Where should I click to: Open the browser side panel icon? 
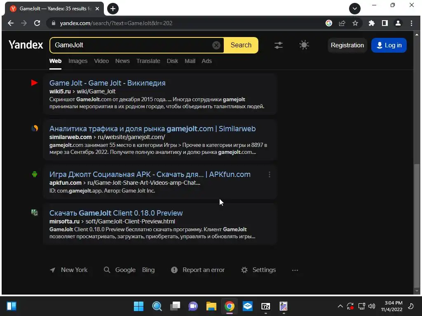pyautogui.click(x=385, y=23)
